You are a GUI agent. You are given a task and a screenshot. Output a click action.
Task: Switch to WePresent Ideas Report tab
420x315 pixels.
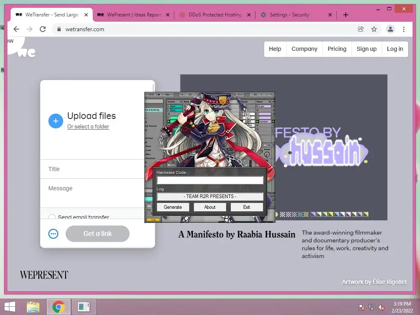pyautogui.click(x=134, y=15)
